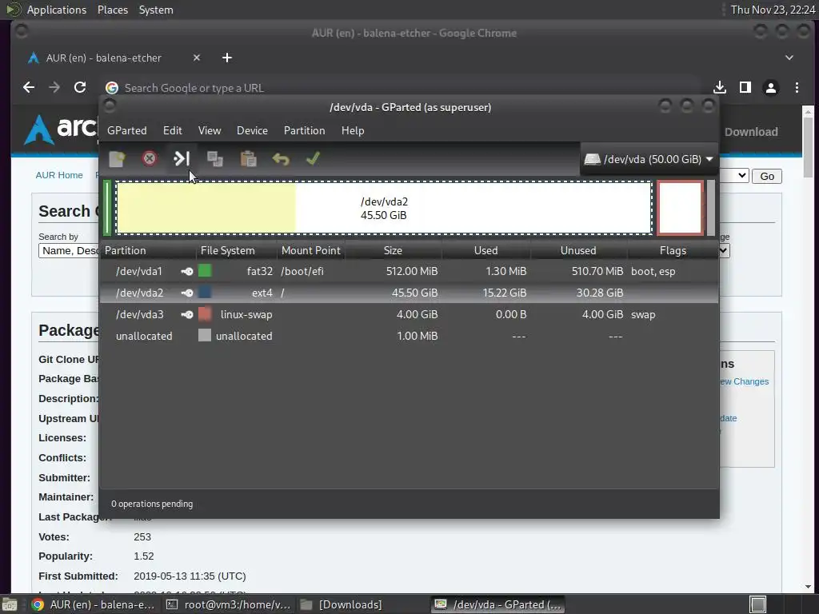This screenshot has width=819, height=614.
Task: Open Chrome's downloads icon
Action: click(720, 87)
